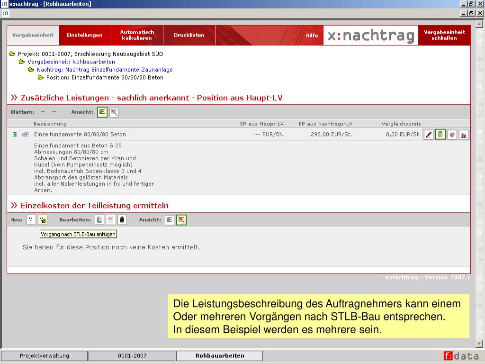The height and width of the screenshot is (364, 485).
Task: Click folder icon beside Position Einzelfundamente
Action: (x=41, y=77)
